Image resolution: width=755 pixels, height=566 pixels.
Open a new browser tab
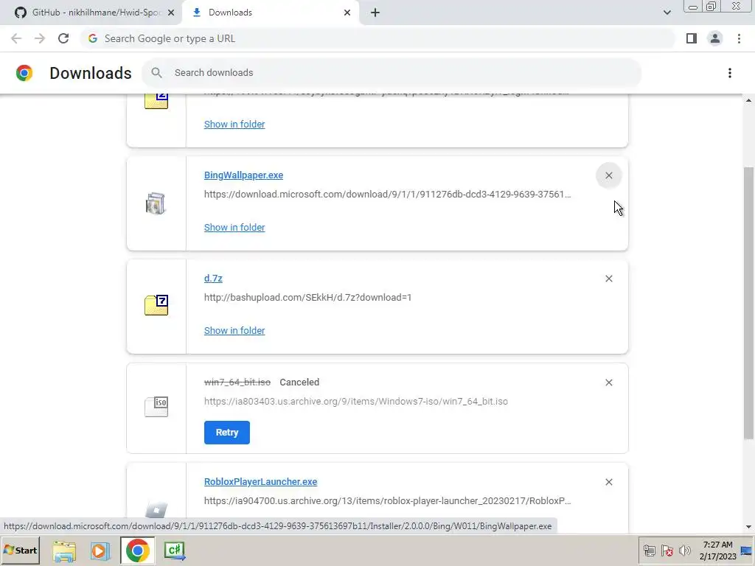pyautogui.click(x=375, y=13)
